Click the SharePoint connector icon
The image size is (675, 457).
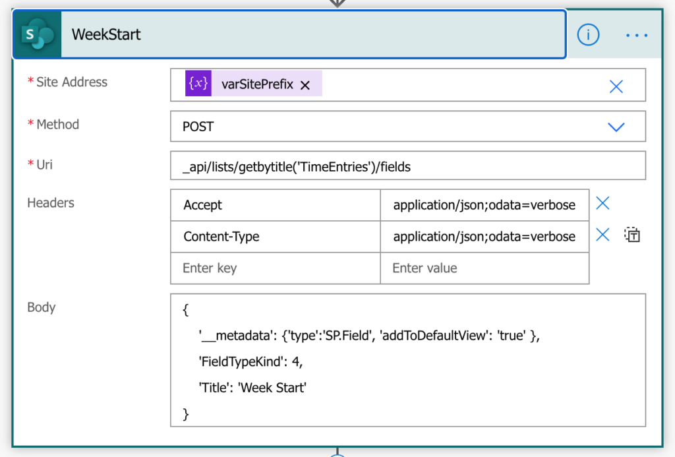click(x=37, y=34)
